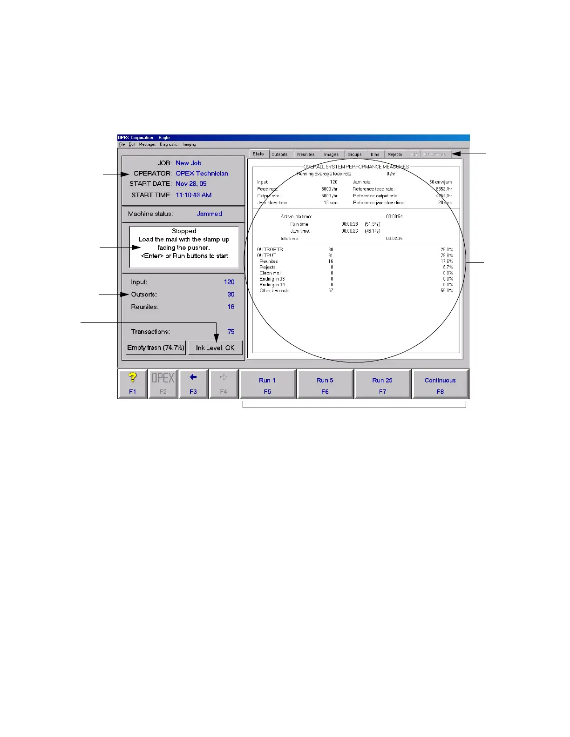The image size is (570, 737).
Task: Switch to the Outsorts tab
Action: 280,154
